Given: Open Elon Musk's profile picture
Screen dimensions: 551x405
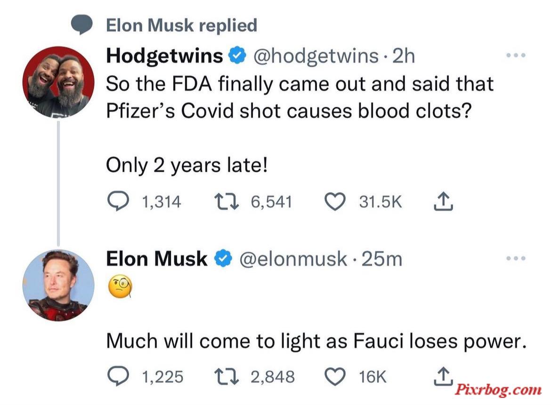Looking at the screenshot, I should pos(58,285).
